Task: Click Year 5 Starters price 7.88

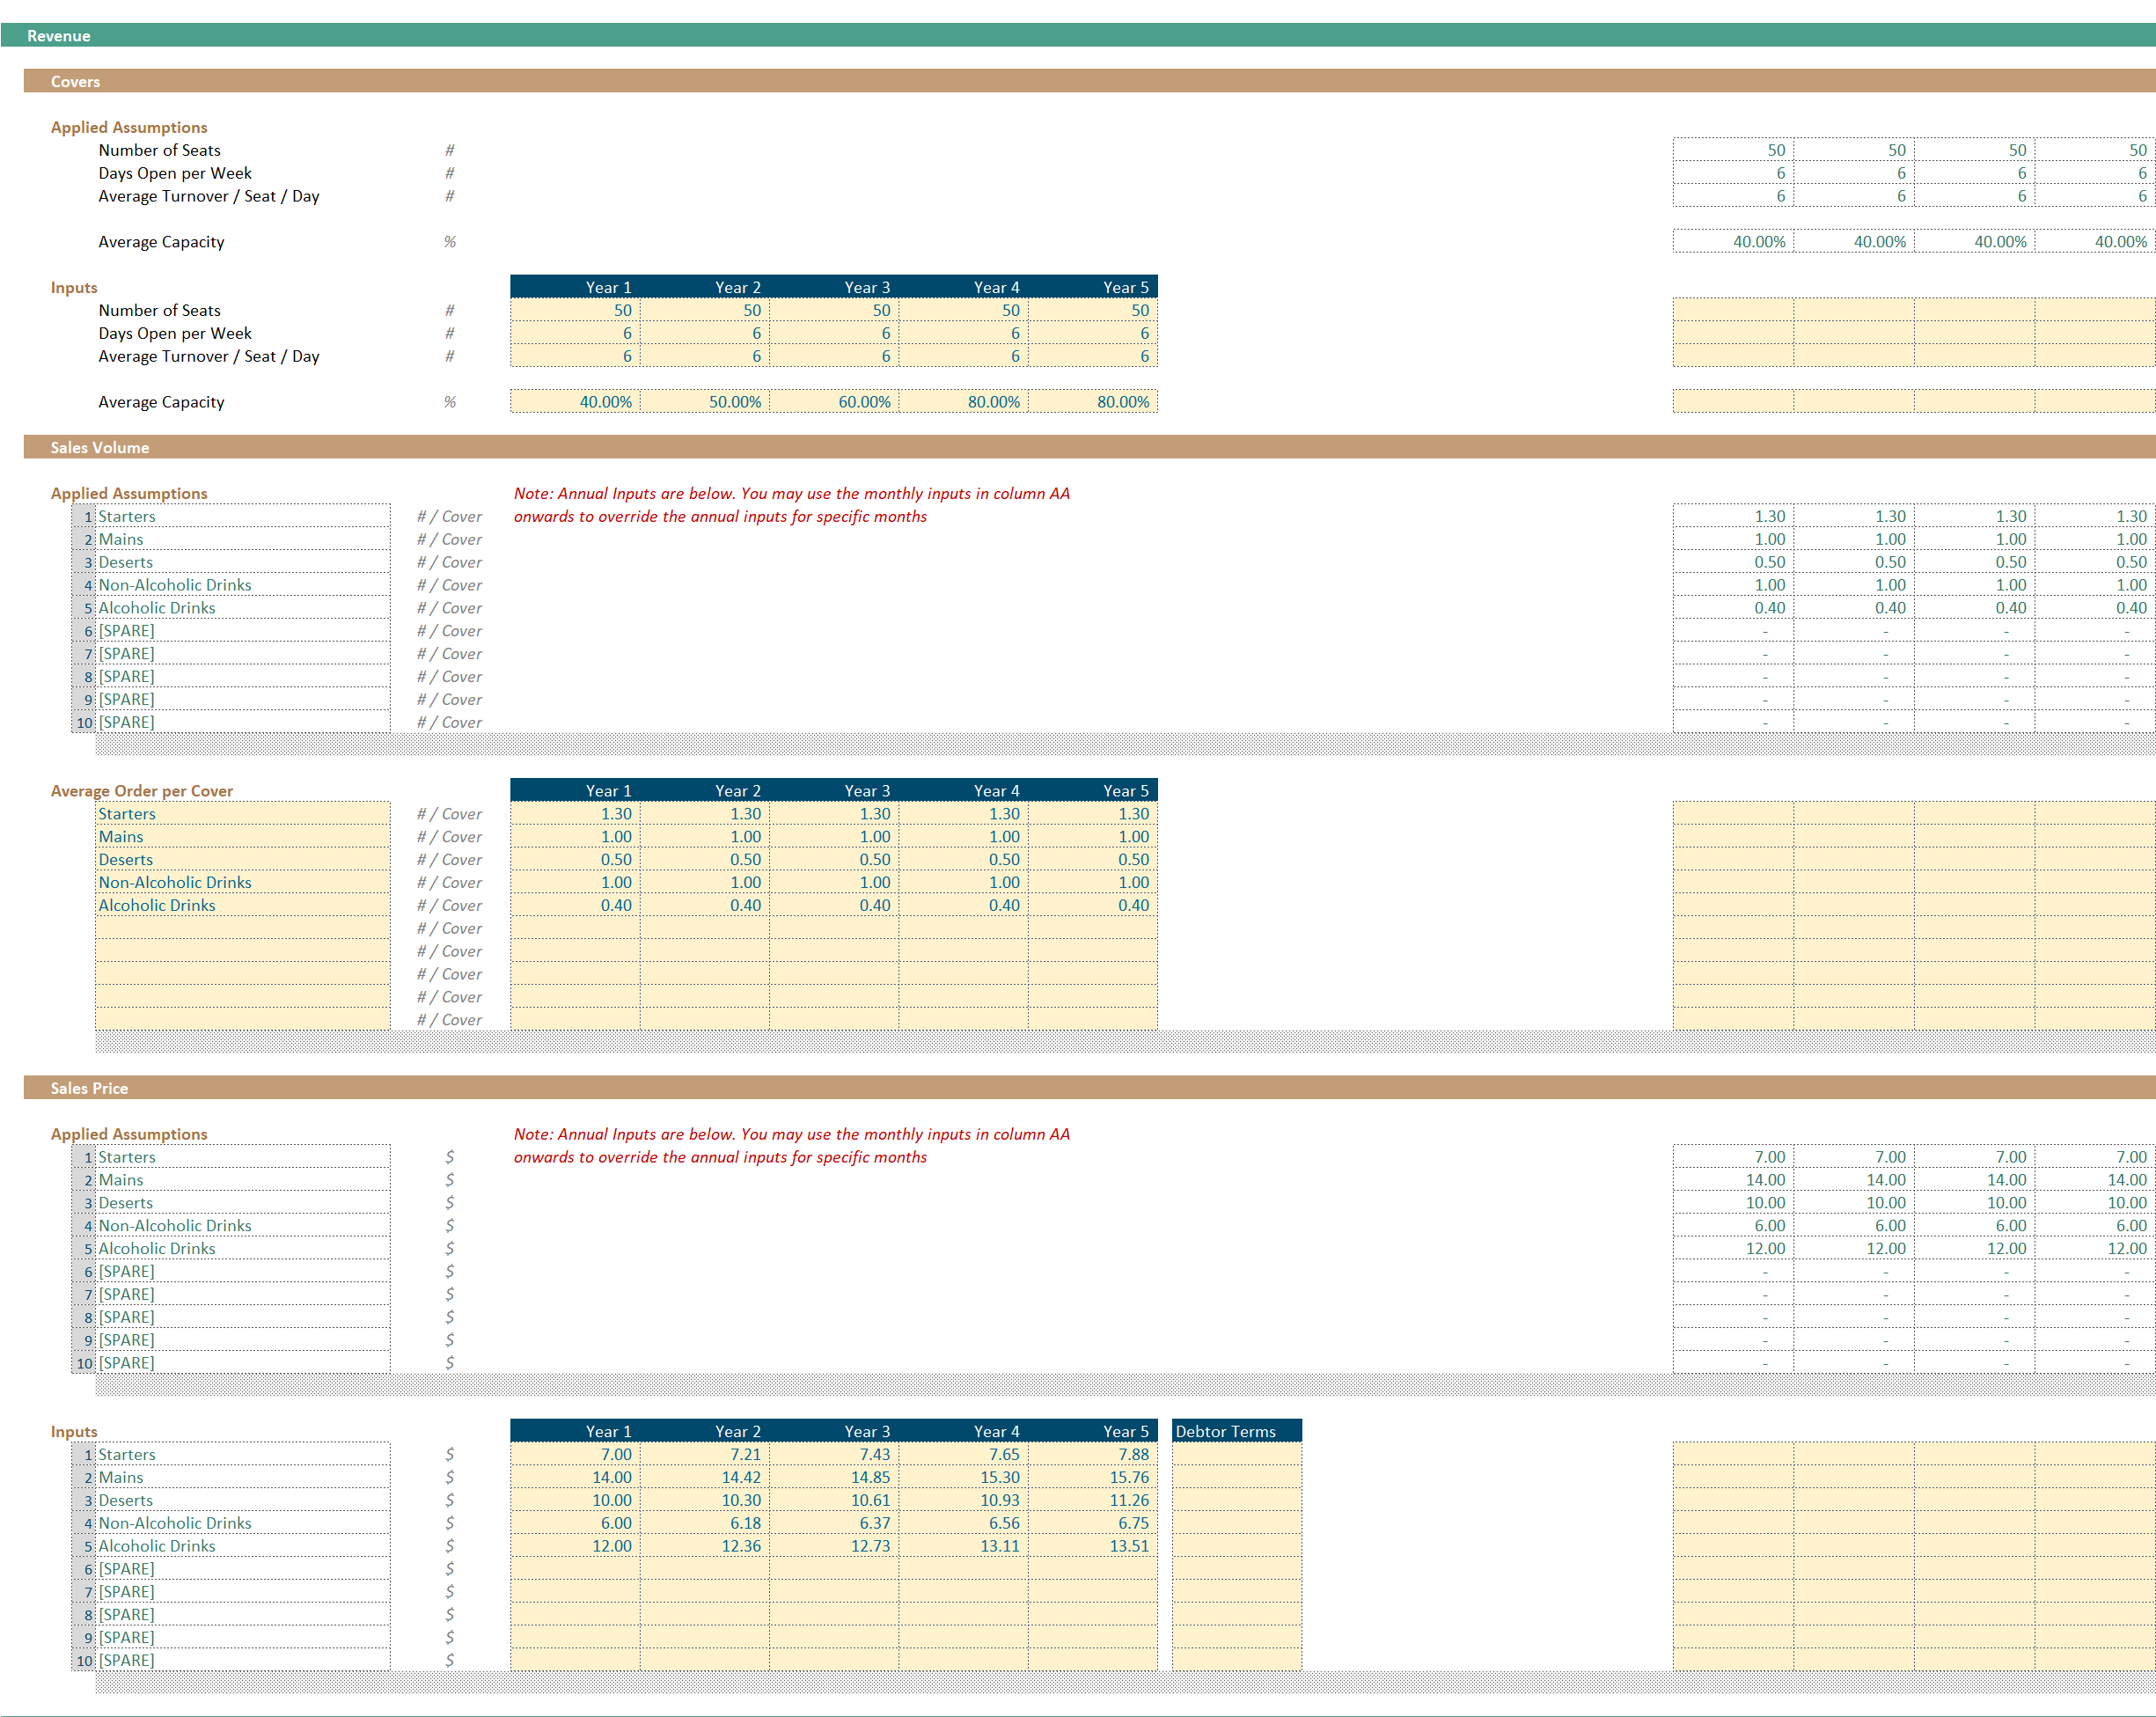Action: pos(1093,1455)
